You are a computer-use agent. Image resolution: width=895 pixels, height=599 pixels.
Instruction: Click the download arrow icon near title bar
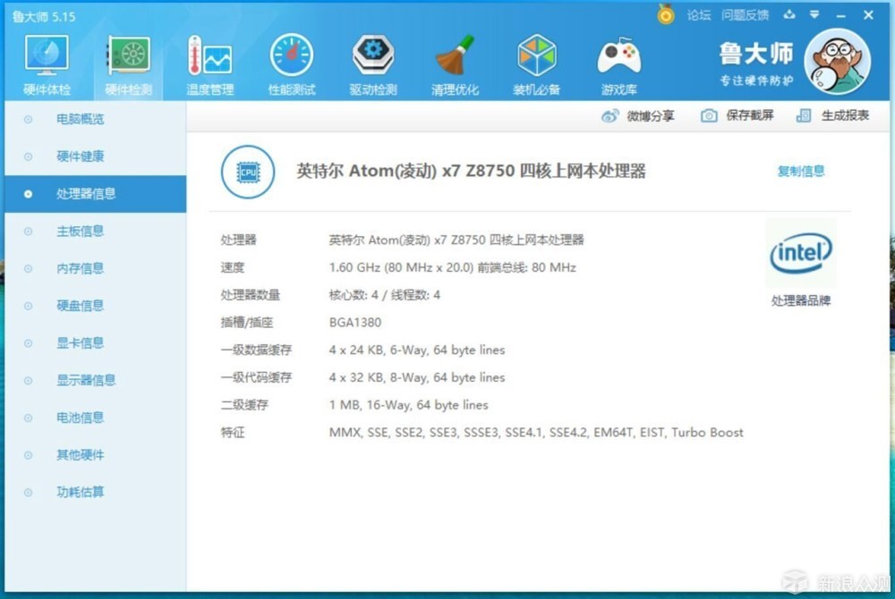click(x=789, y=14)
